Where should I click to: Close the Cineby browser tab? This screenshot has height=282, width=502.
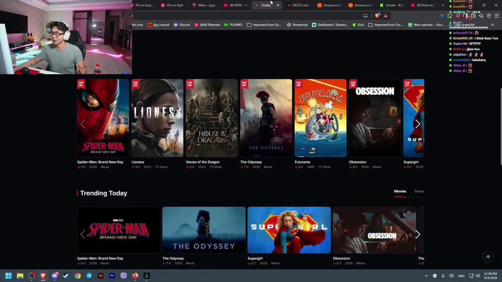click(x=278, y=5)
